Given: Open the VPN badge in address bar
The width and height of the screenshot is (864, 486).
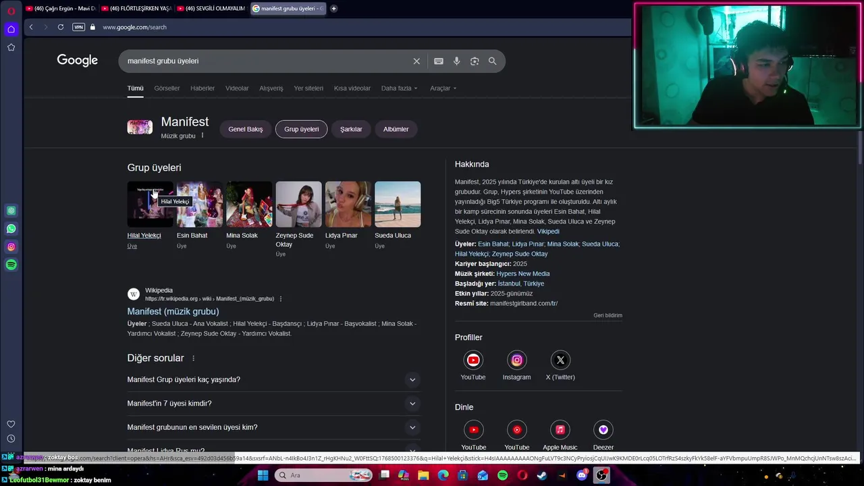Looking at the screenshot, I should (x=78, y=27).
